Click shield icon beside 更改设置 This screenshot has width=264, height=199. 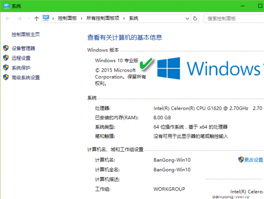click(241, 160)
